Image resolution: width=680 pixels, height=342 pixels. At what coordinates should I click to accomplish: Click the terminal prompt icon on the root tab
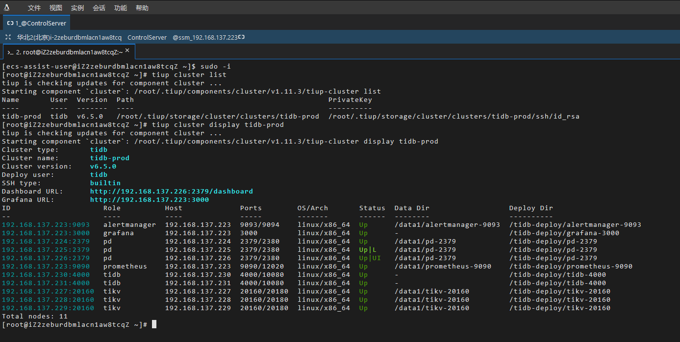10,52
